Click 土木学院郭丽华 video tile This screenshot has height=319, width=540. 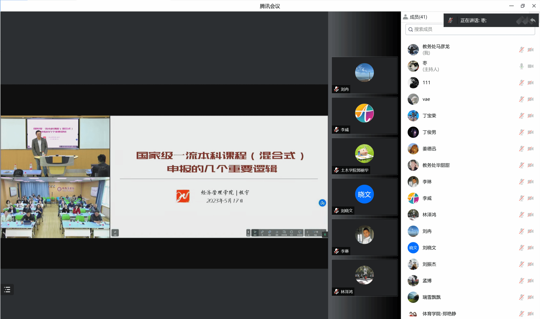(364, 156)
